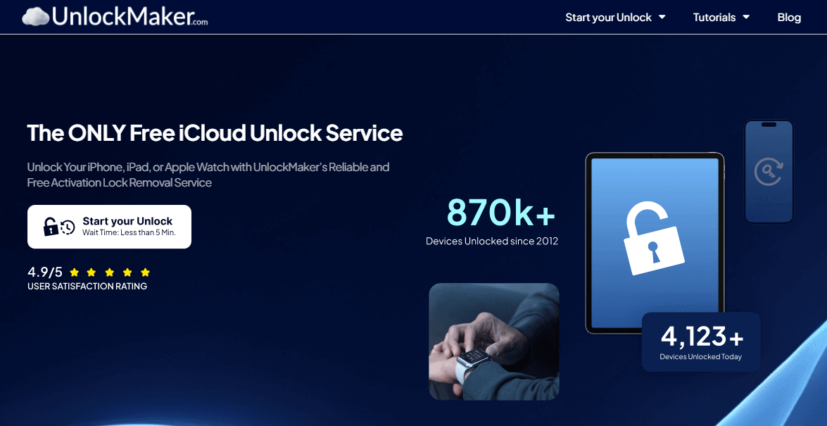
Task: Click the Start your Unlock button
Action: [x=109, y=227]
